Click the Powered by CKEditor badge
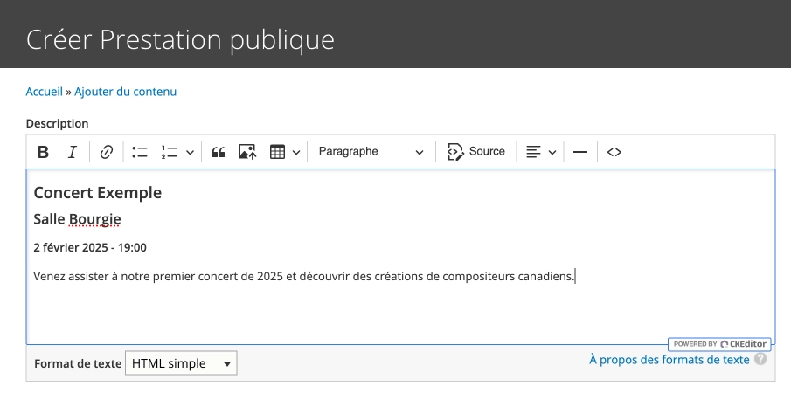This screenshot has height=393, width=791. pos(719,344)
